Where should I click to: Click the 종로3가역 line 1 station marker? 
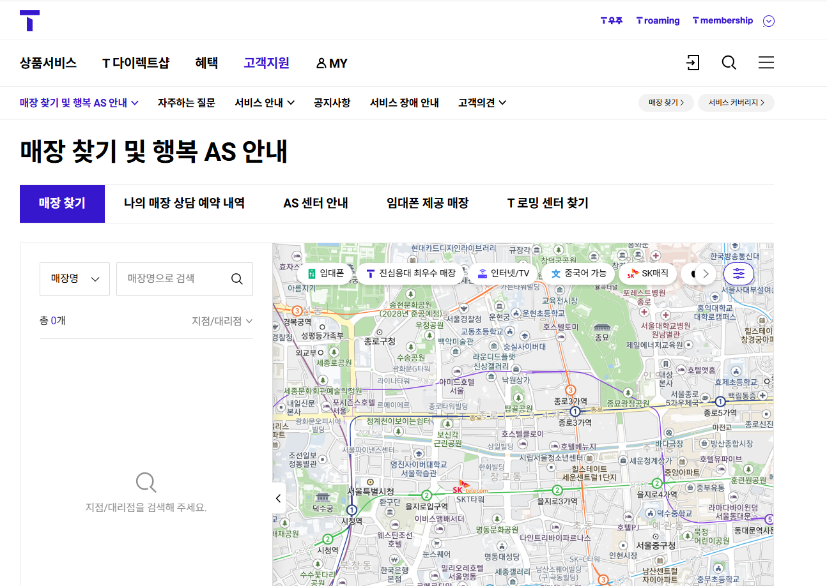pos(575,412)
